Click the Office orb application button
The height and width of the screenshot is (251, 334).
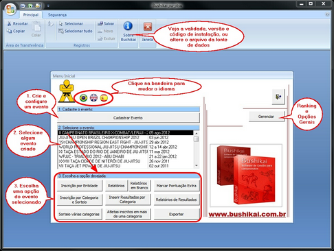pyautogui.click(x=10, y=9)
